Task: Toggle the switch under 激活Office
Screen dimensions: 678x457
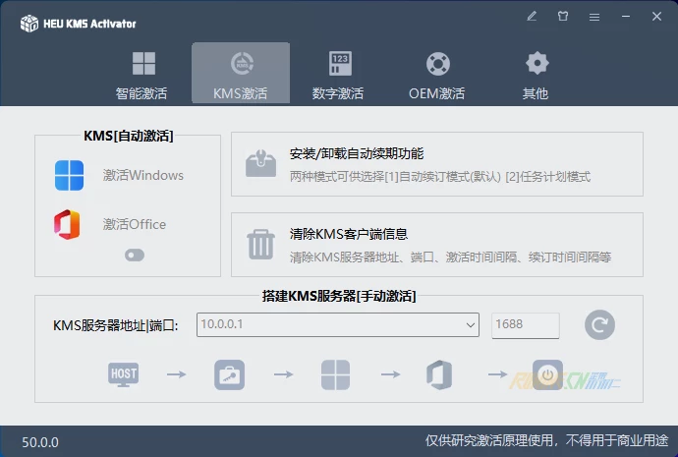Action: coord(135,255)
